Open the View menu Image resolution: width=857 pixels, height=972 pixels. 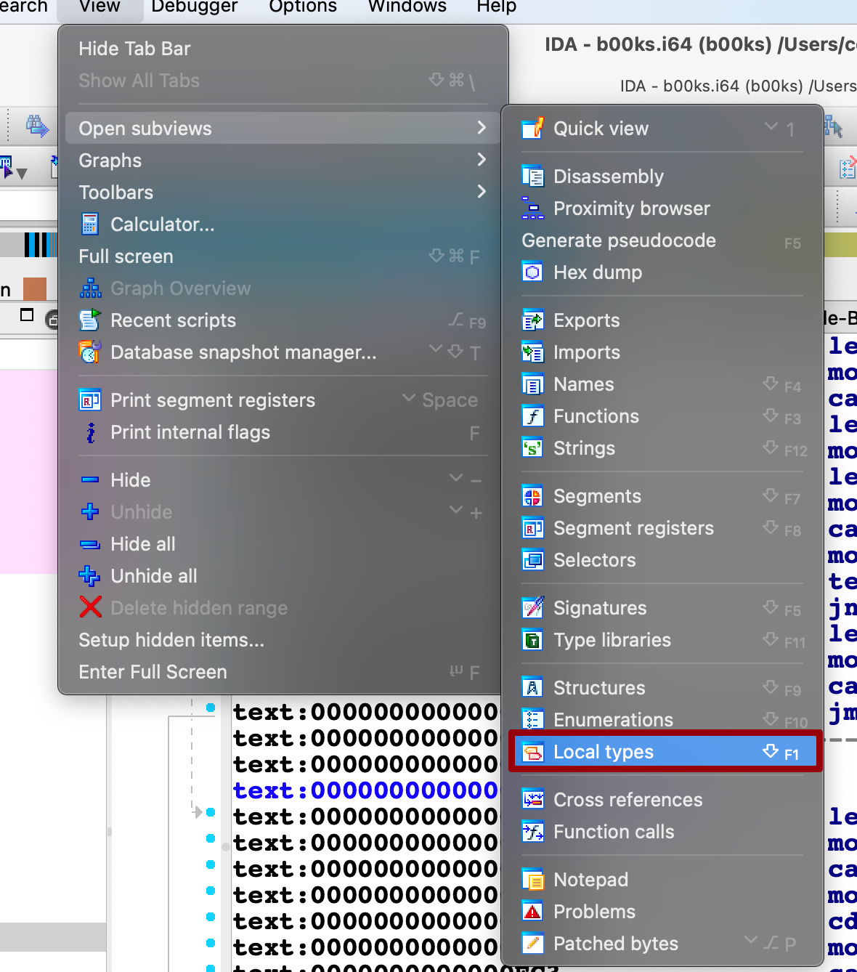tap(99, 7)
